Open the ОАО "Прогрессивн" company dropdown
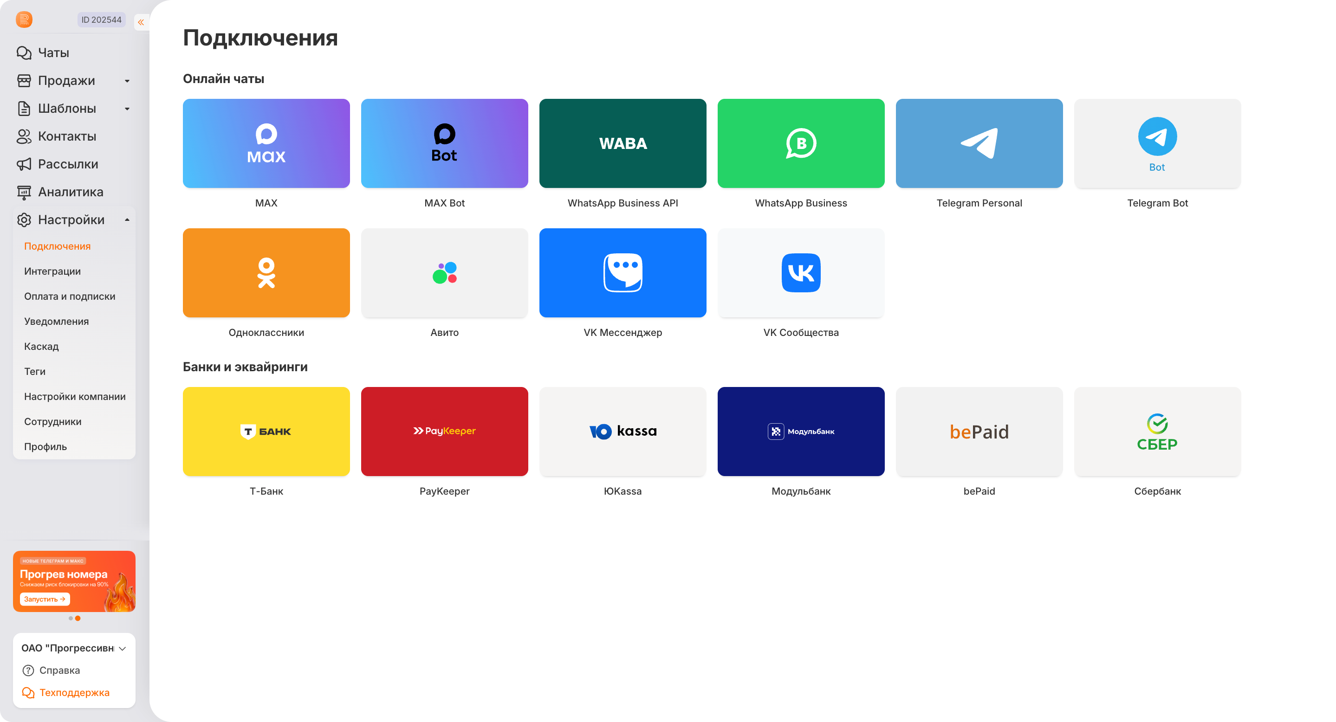 [74, 648]
